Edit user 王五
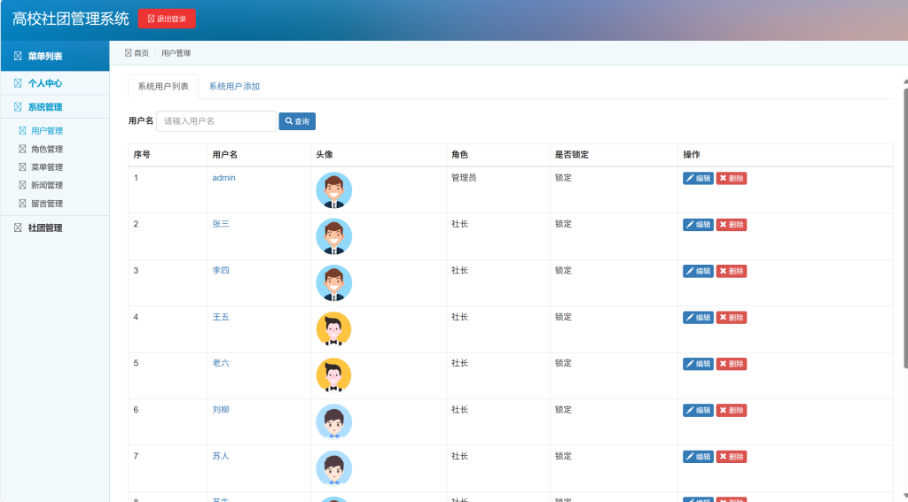Image resolution: width=908 pixels, height=502 pixels. point(698,318)
